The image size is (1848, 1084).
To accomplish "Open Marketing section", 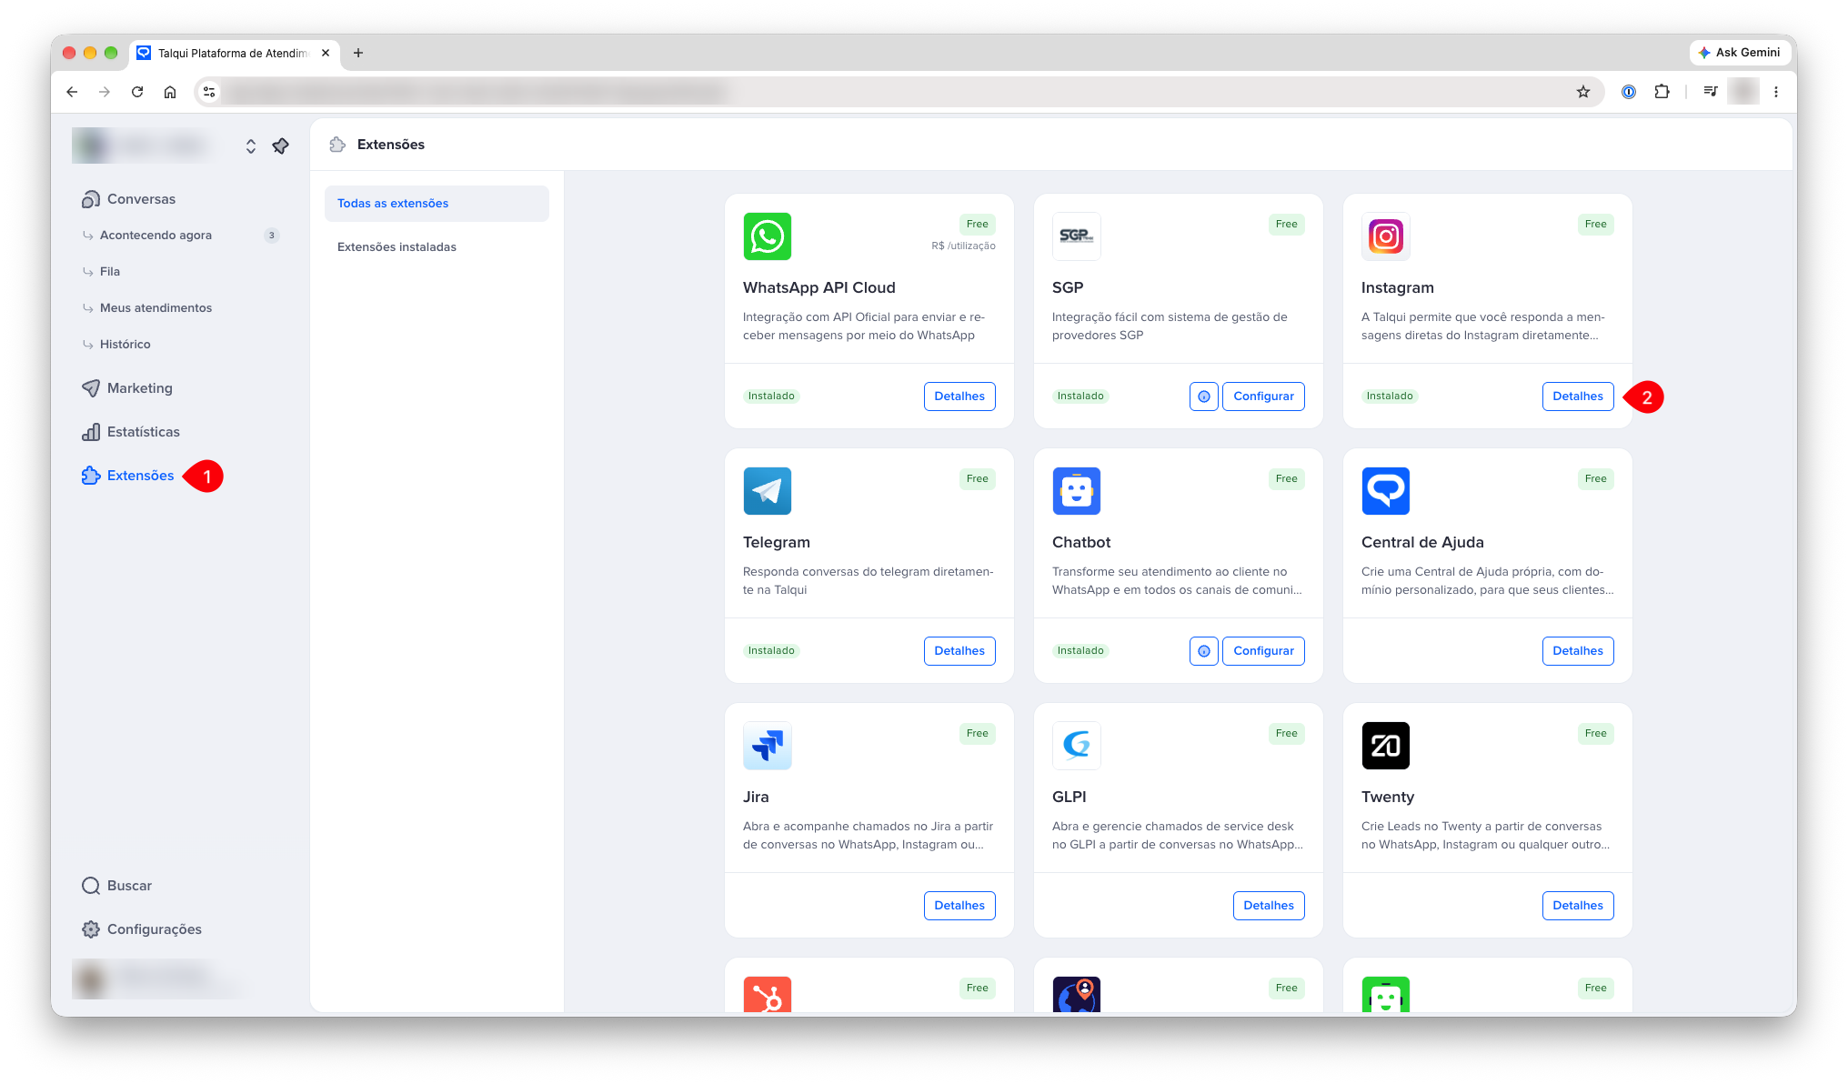I will pyautogui.click(x=126, y=388).
